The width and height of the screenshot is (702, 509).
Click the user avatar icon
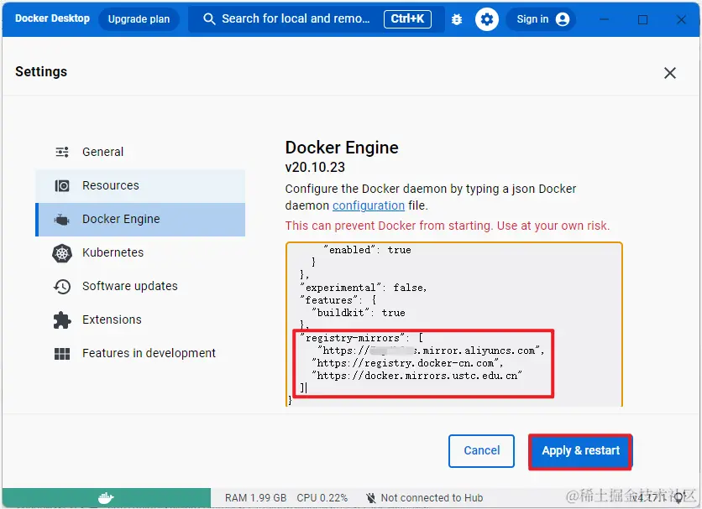(x=563, y=19)
